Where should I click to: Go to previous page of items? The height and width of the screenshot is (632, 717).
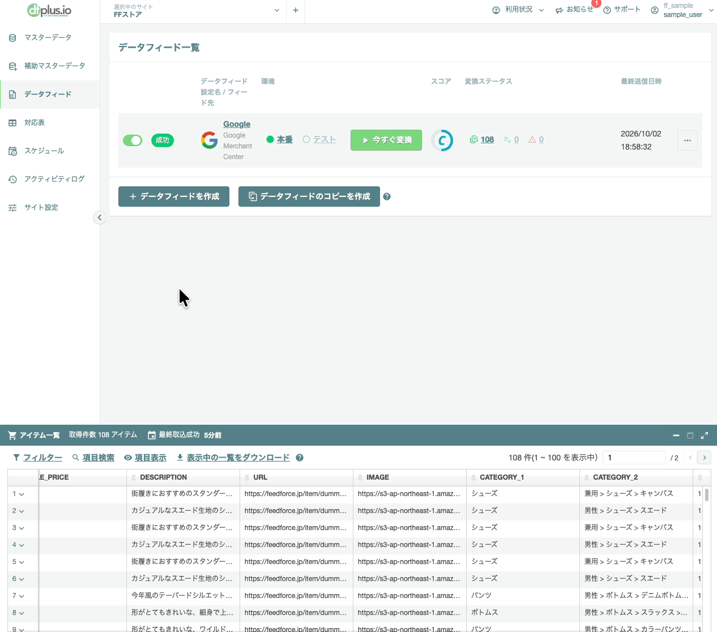click(x=690, y=458)
